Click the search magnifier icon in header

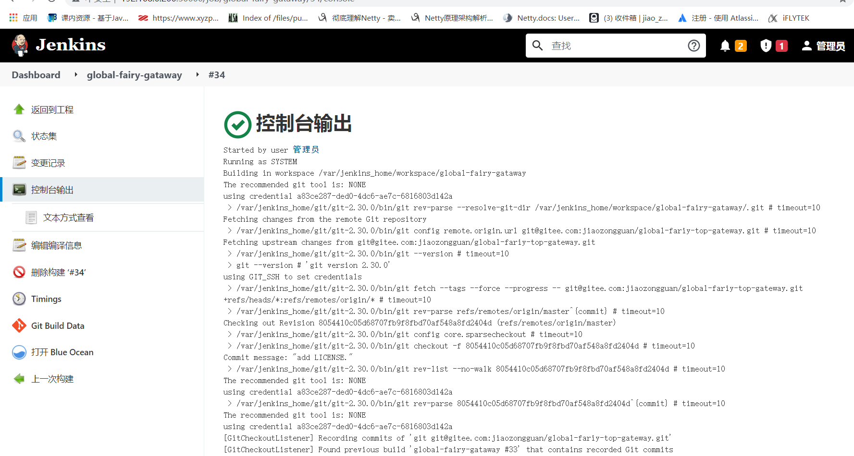(x=538, y=46)
